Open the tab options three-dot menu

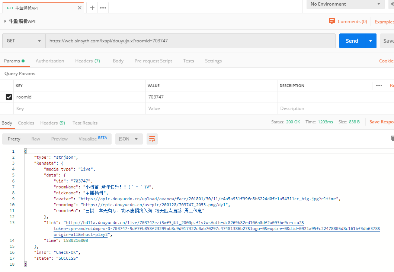pos(103,8)
